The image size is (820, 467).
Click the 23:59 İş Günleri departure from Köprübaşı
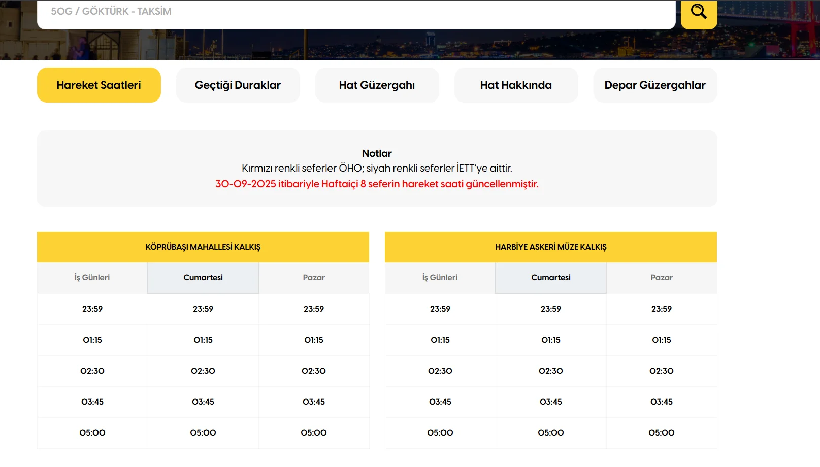pyautogui.click(x=92, y=309)
